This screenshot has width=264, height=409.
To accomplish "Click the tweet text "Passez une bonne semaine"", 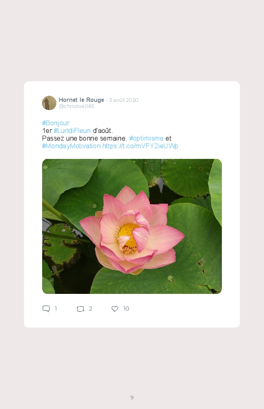I will coord(84,138).
